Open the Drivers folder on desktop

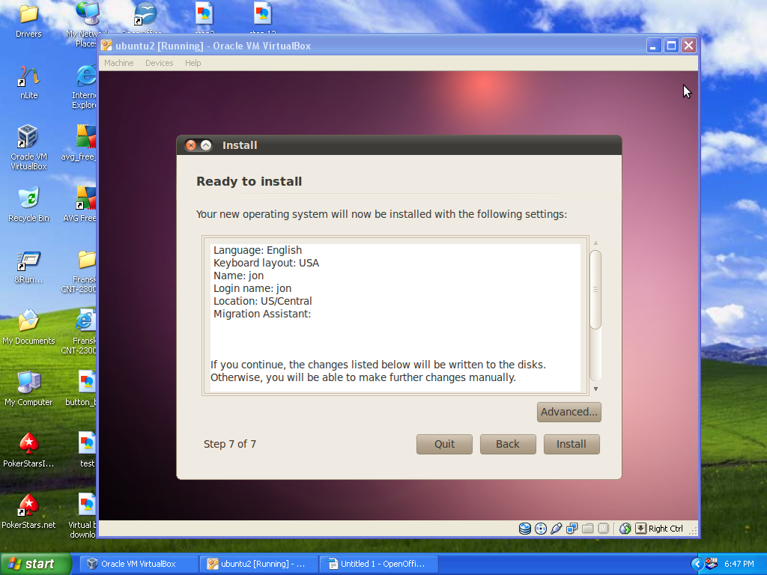click(28, 20)
